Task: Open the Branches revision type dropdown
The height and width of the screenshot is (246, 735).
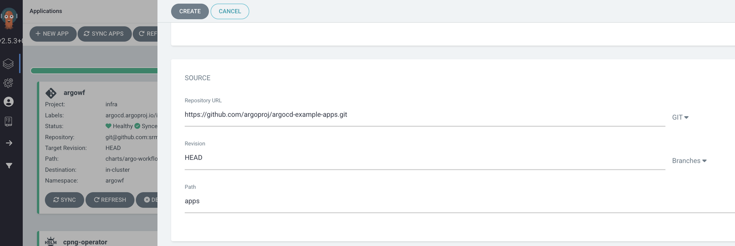Action: tap(689, 161)
